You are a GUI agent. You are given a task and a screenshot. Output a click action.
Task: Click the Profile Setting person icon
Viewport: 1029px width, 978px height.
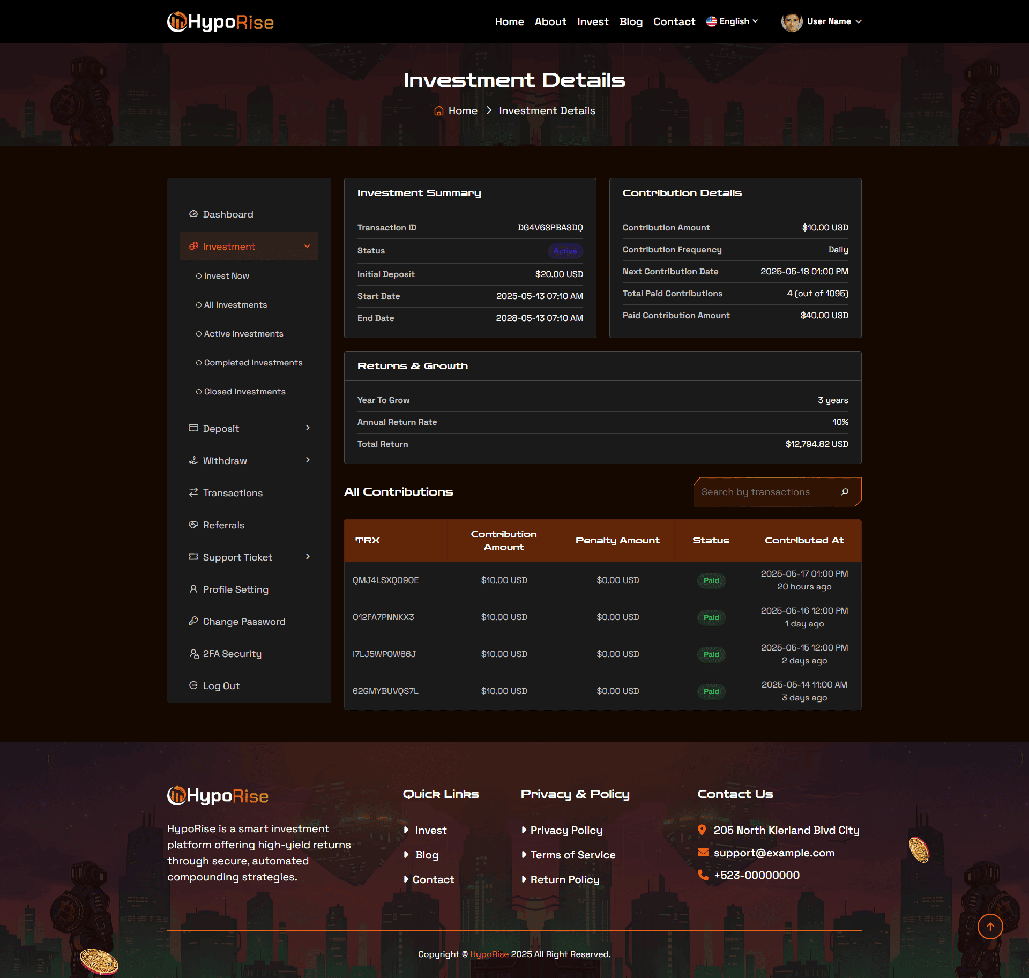[193, 589]
